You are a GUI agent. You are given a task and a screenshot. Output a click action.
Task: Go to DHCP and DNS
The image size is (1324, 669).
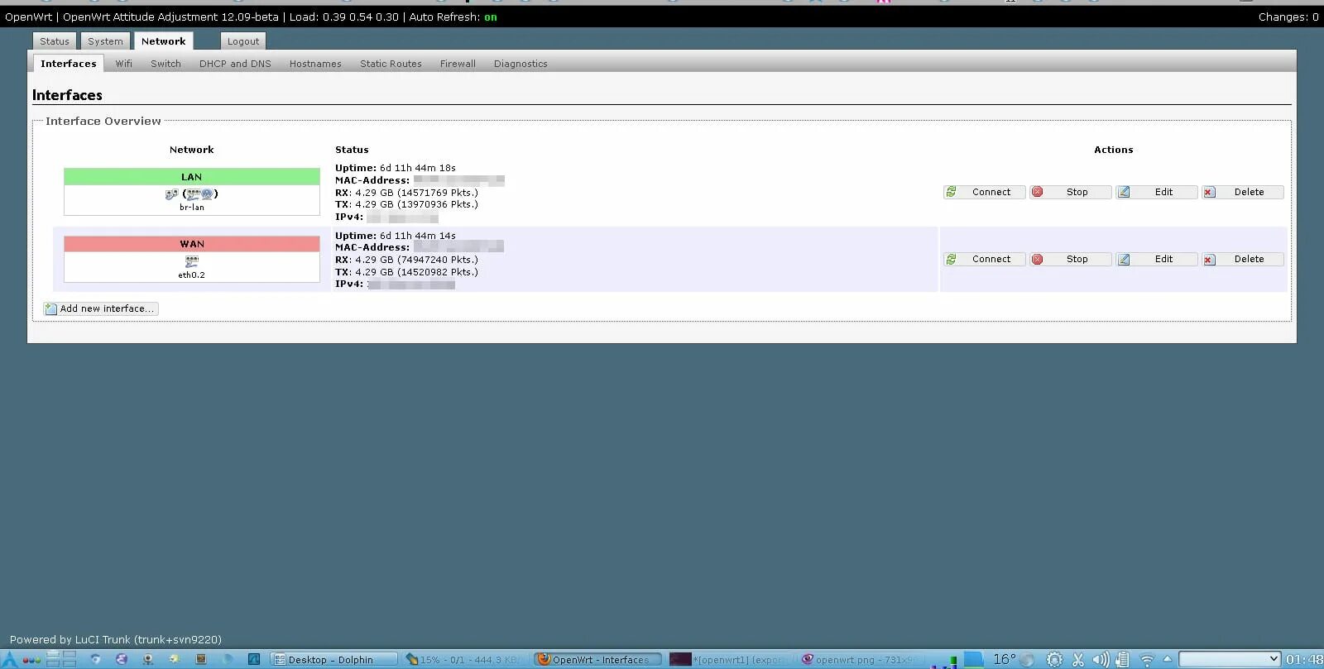coord(235,64)
